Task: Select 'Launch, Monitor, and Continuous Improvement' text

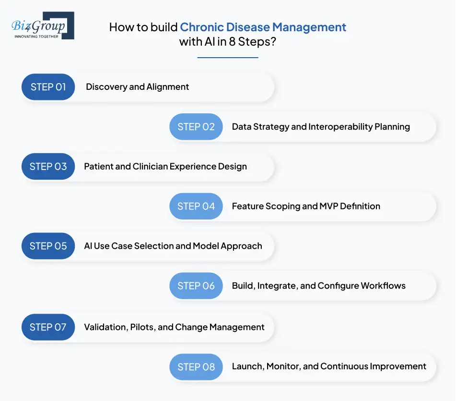Action: pos(329,366)
